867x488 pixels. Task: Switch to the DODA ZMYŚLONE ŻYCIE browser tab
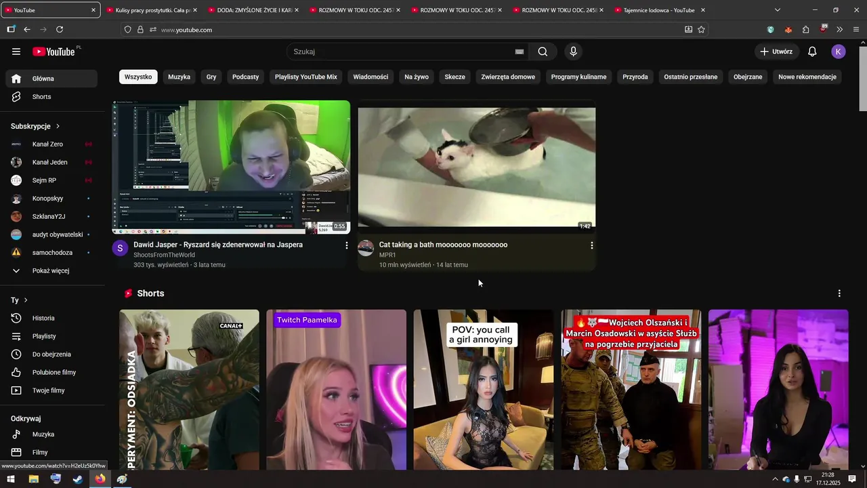pos(253,10)
